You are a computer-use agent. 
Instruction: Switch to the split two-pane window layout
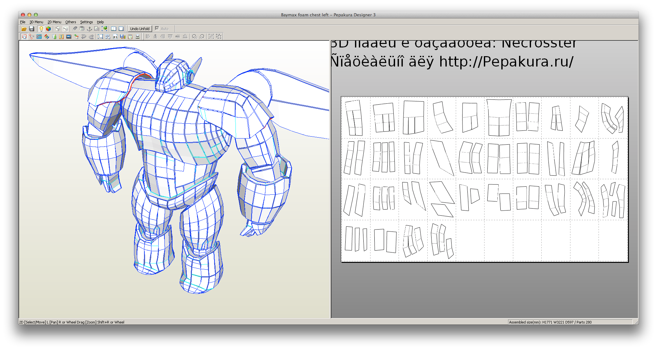pyautogui.click(x=114, y=29)
